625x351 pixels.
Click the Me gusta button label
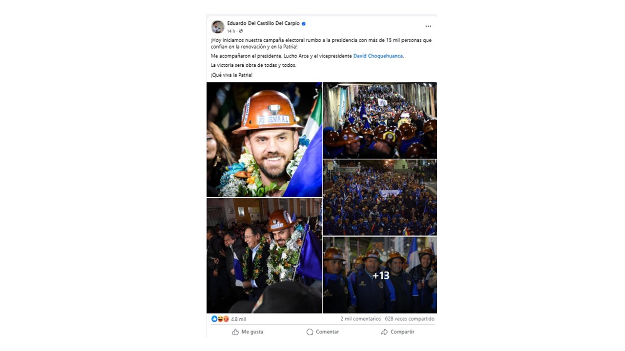click(x=252, y=332)
